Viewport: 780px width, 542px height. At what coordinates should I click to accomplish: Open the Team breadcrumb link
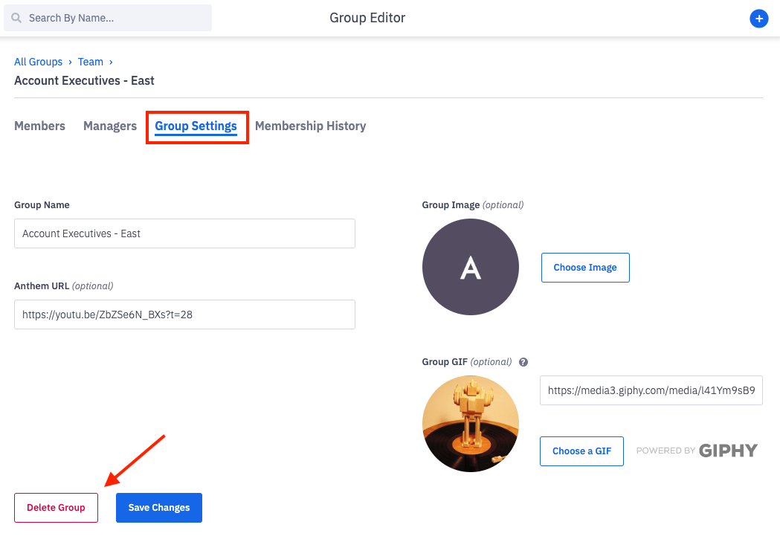point(90,62)
